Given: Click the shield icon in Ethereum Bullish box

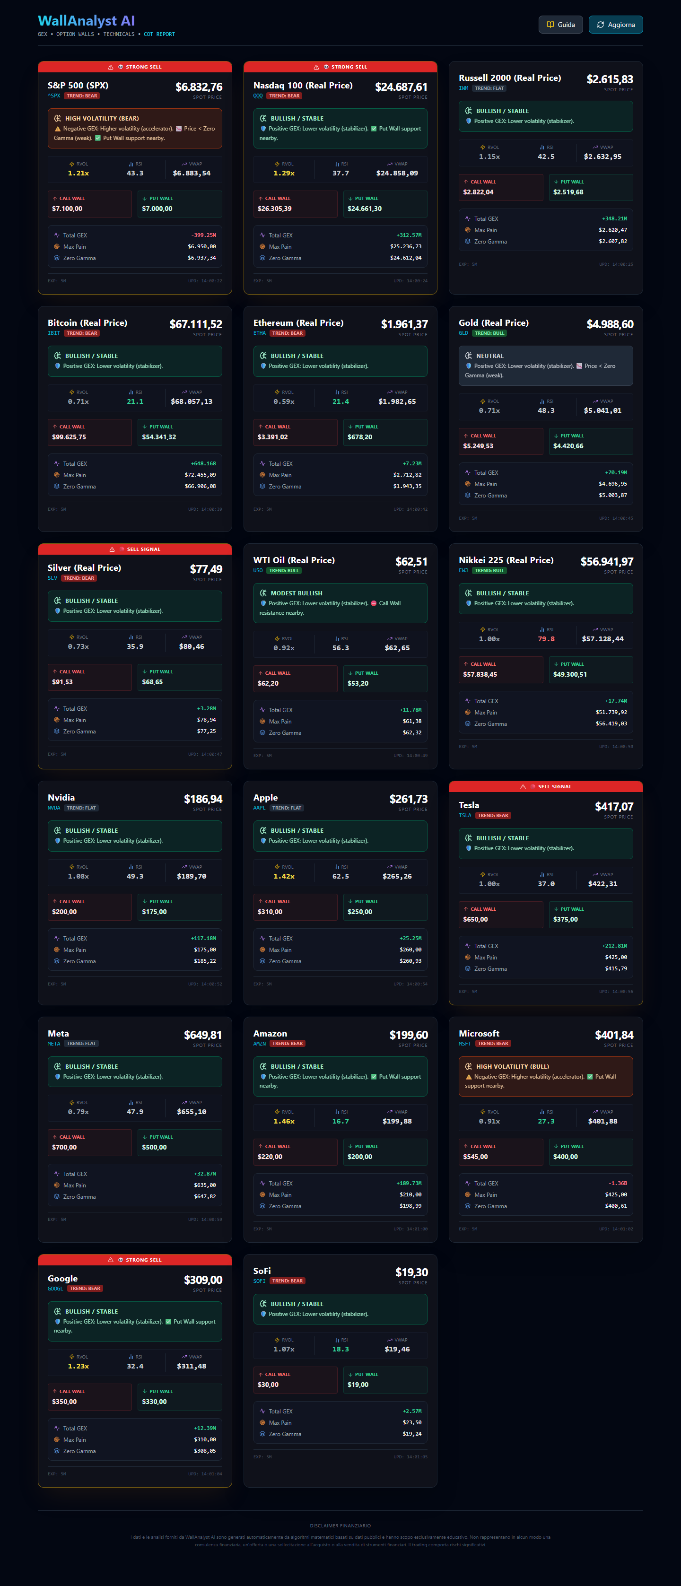Looking at the screenshot, I should click(x=263, y=366).
